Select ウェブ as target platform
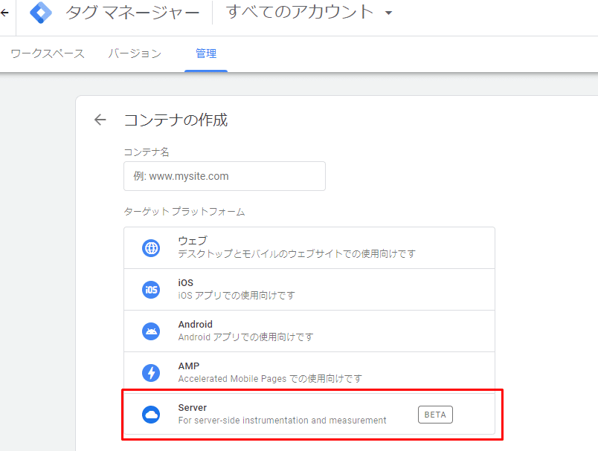This screenshot has width=598, height=451. point(309,248)
